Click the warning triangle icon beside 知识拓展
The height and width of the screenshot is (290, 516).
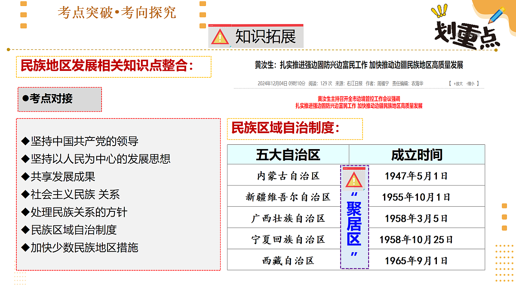[221, 37]
